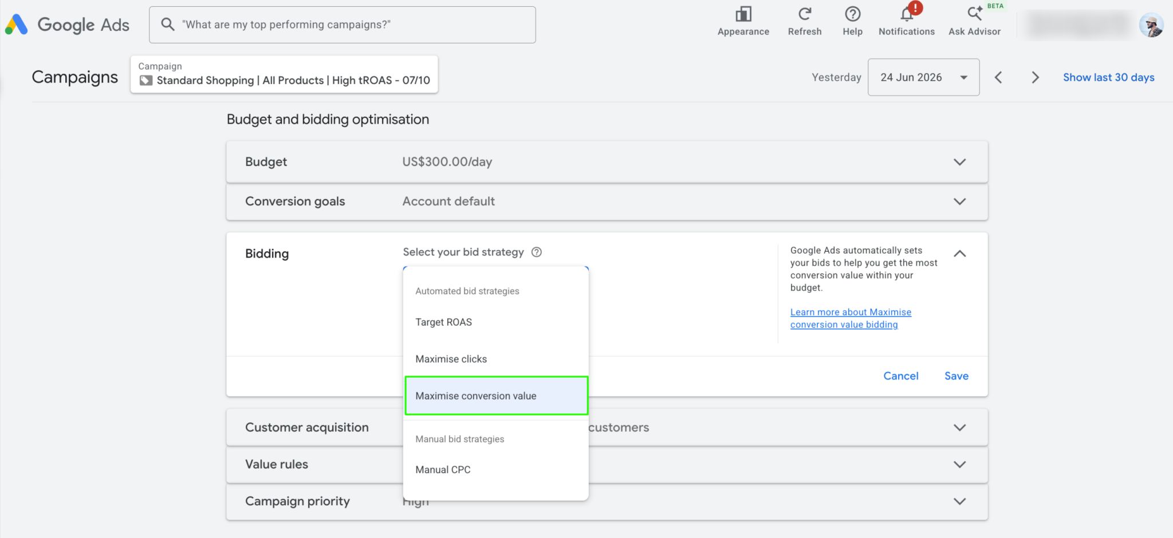The image size is (1173, 538).
Task: Click the US$300.00/day budget value
Action: pos(447,162)
